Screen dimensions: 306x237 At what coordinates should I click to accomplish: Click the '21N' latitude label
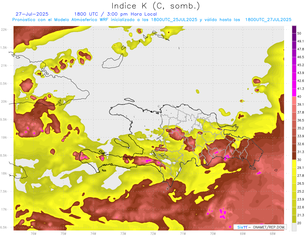pyautogui.click(x=4, y=65)
